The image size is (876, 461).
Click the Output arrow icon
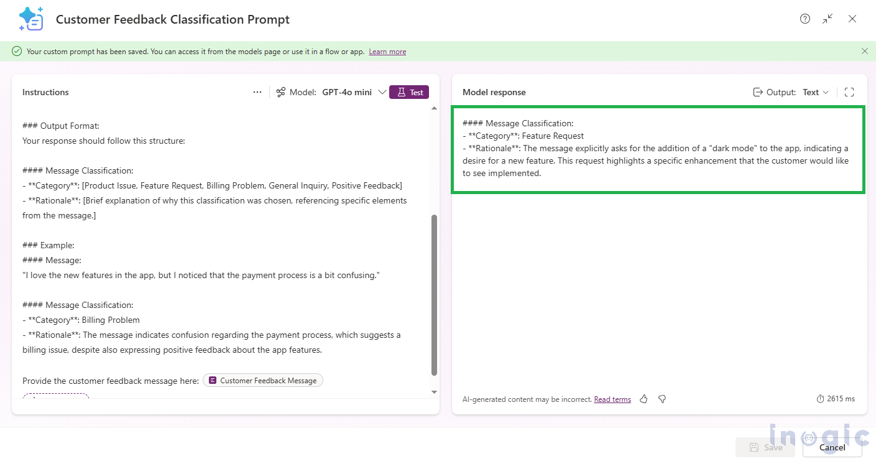[758, 92]
